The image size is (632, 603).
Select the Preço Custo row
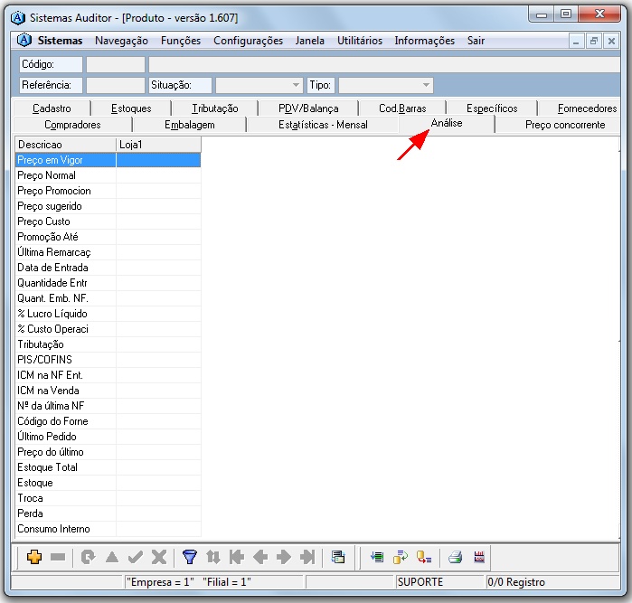(108, 221)
